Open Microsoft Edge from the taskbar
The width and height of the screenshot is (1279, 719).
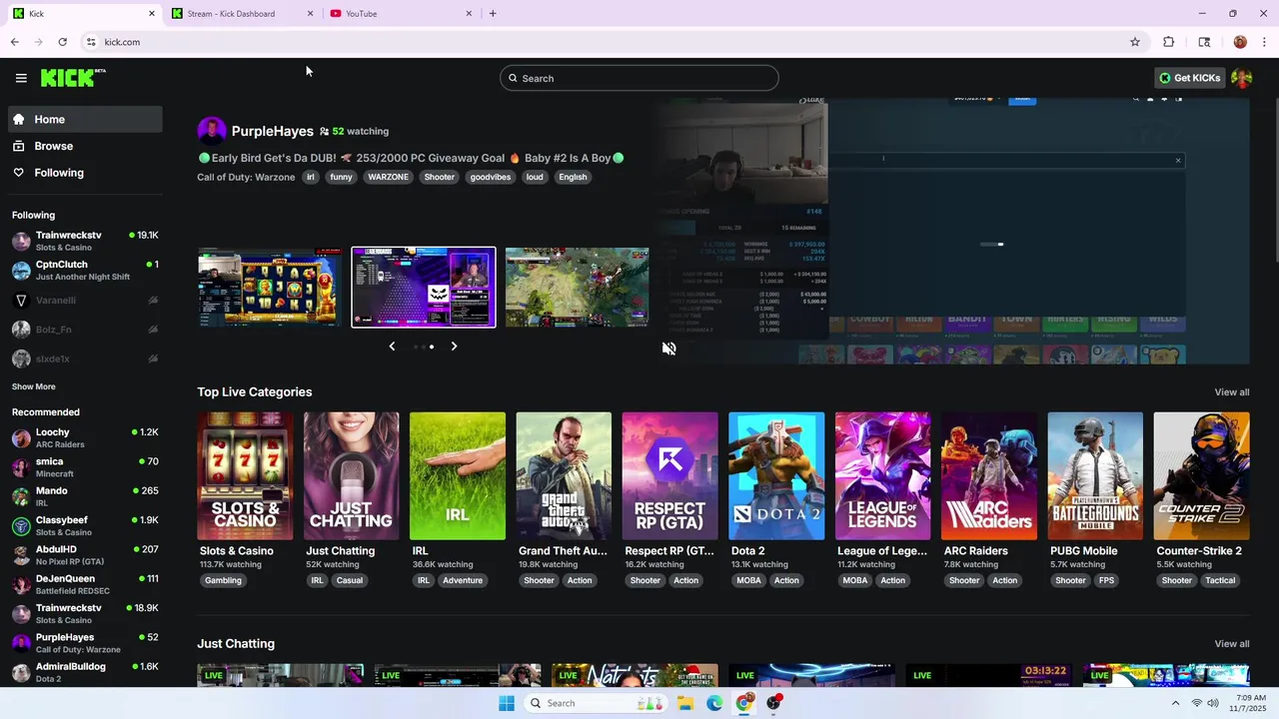point(714,703)
